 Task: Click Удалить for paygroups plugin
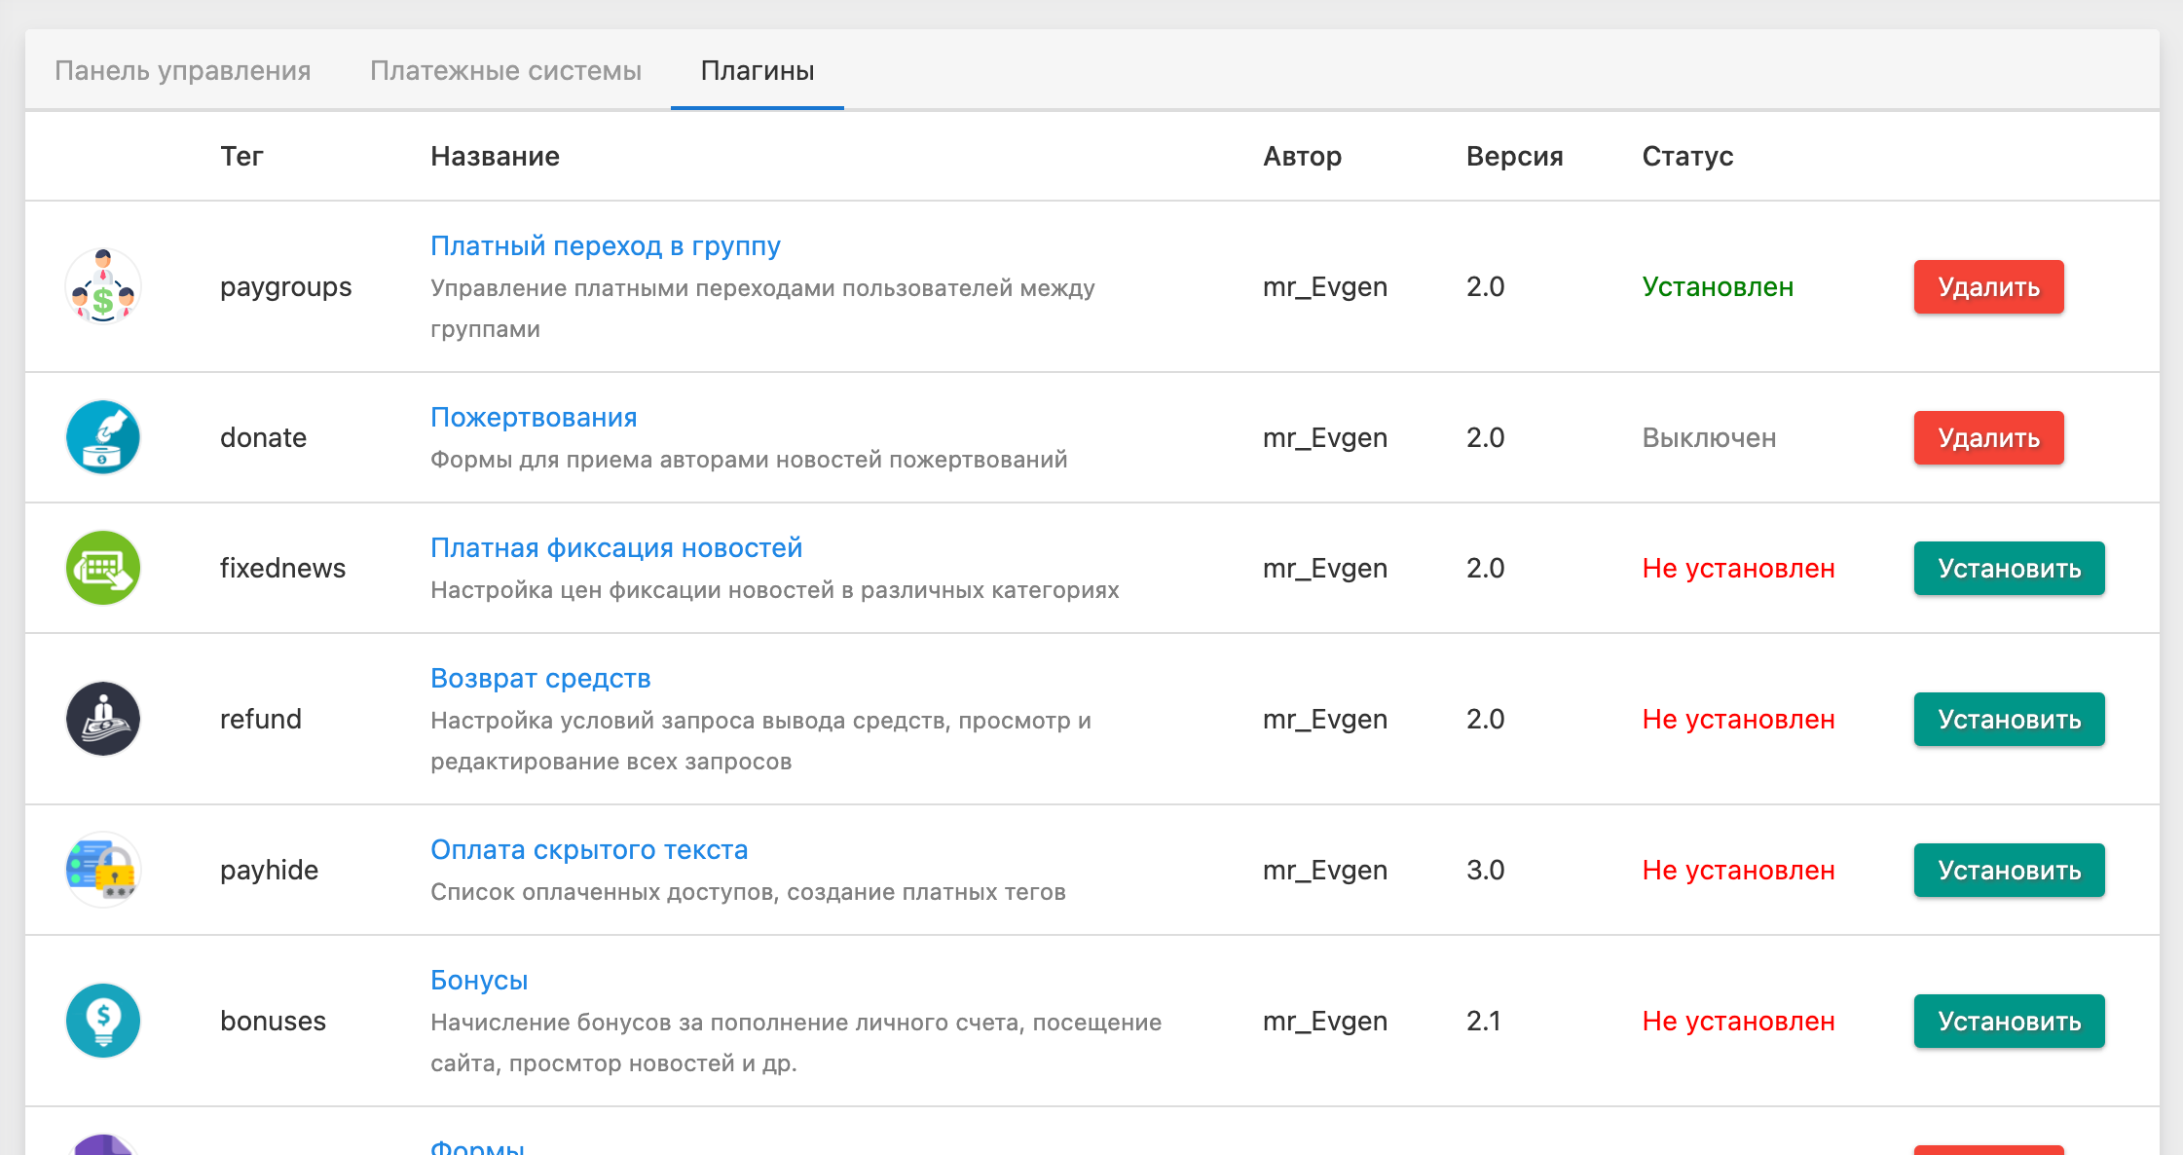[1988, 286]
